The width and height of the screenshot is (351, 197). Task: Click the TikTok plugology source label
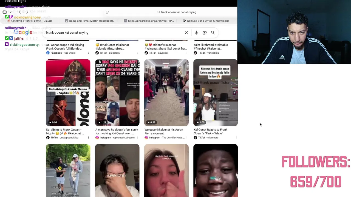(x=107, y=53)
